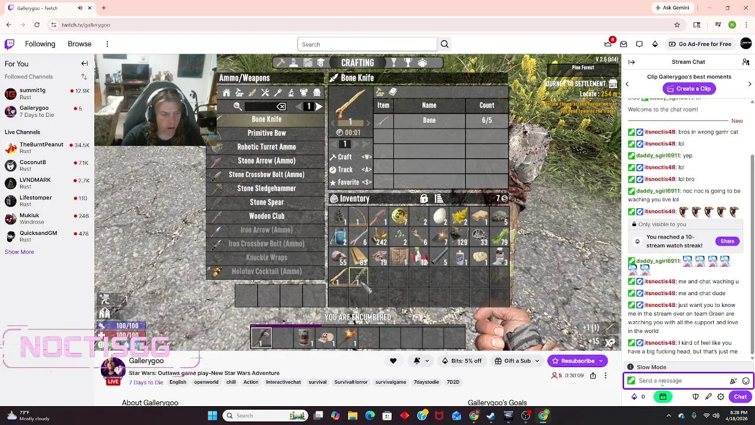Click Gallerygoo channel avatar
The width and height of the screenshot is (755, 425).
pyautogui.click(x=113, y=371)
